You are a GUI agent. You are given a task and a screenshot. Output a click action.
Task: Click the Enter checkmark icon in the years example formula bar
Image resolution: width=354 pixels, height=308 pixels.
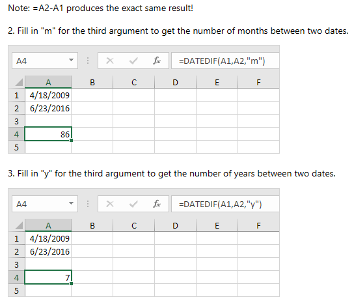(x=133, y=204)
